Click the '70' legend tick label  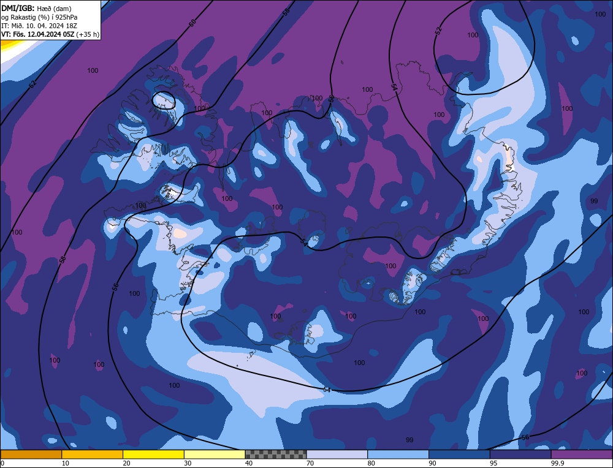[x=310, y=463]
